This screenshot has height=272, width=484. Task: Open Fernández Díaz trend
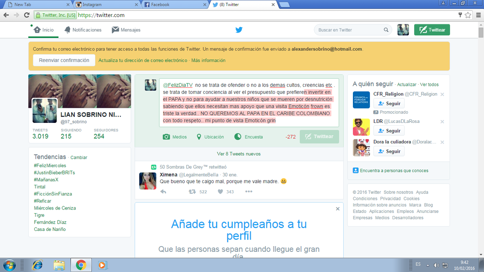point(50,222)
